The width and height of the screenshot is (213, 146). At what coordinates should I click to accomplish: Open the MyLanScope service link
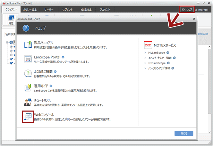pos(156,52)
